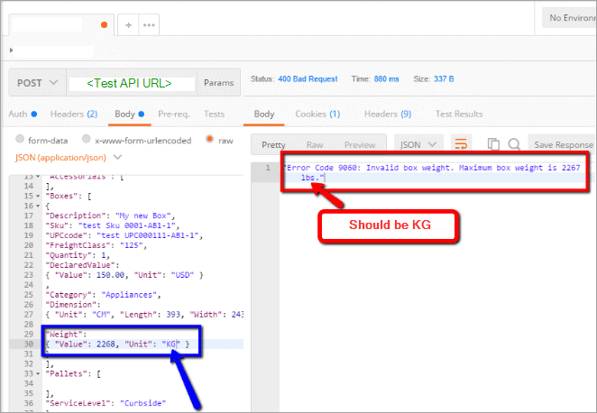Click the "FreightClass": "125" line
Image resolution: width=597 pixels, height=413 pixels.
click(96, 245)
